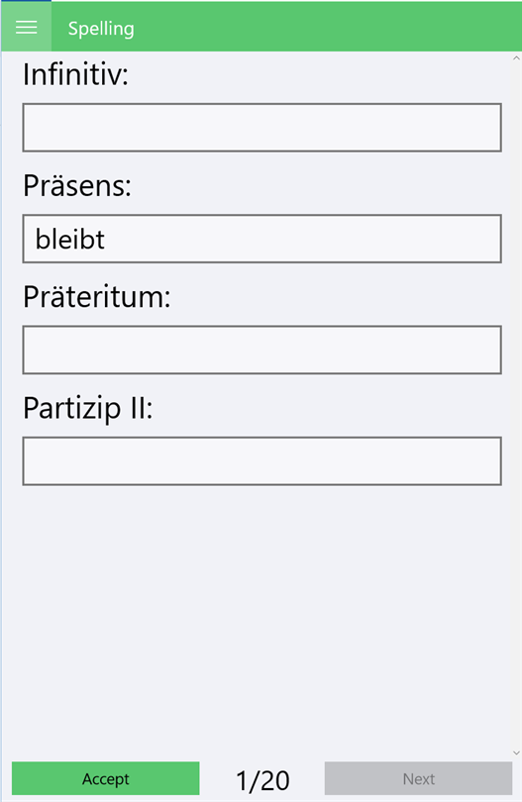Open the hamburger navigation menu
Viewport: 522px width, 802px height.
tap(26, 27)
